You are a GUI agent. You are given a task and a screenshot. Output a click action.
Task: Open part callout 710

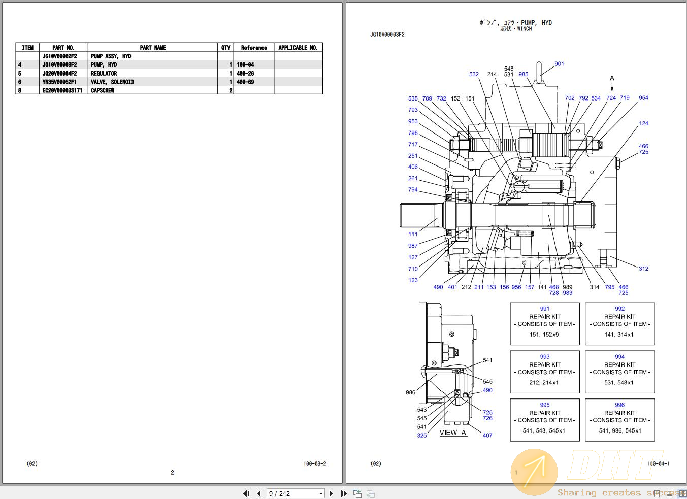[x=413, y=269]
